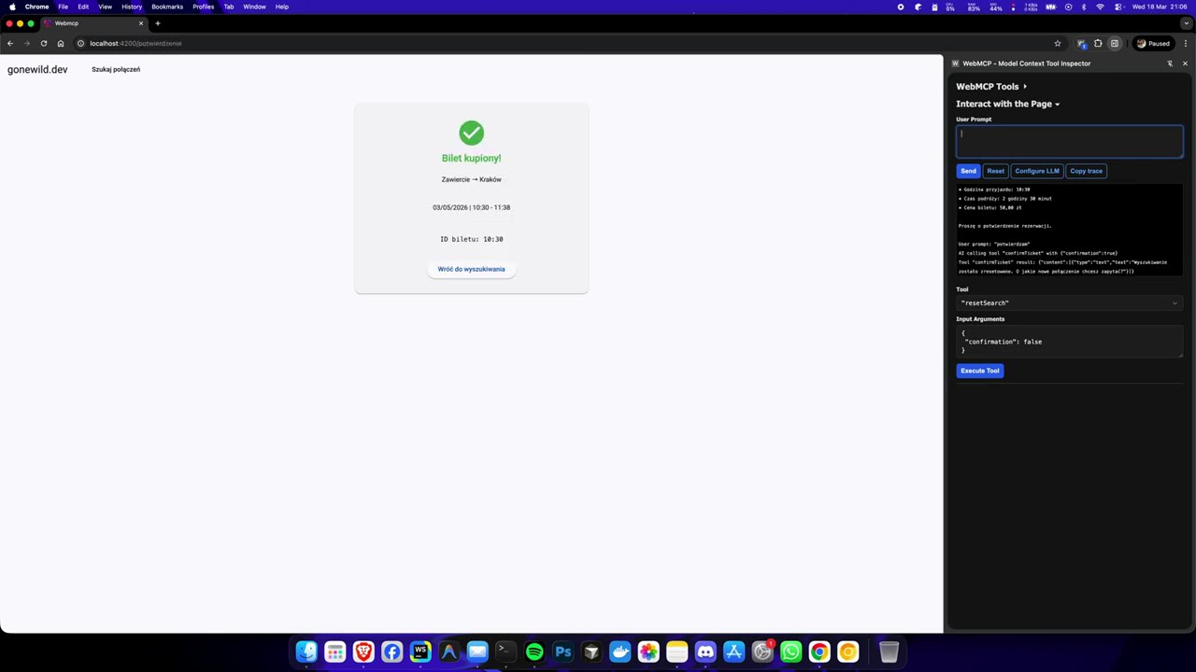Viewport: 1196px width, 672px height.
Task: Open the Trash in the dock
Action: pos(889,651)
